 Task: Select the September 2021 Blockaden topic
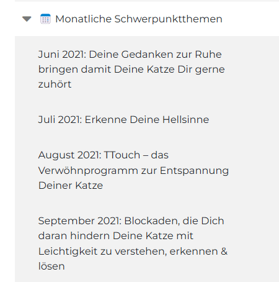pos(133,243)
